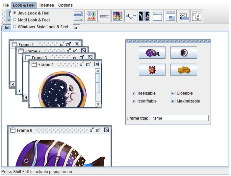Screen dimensions: 231x176
Task: Open the JList demo from toolbar
Action: point(79,16)
